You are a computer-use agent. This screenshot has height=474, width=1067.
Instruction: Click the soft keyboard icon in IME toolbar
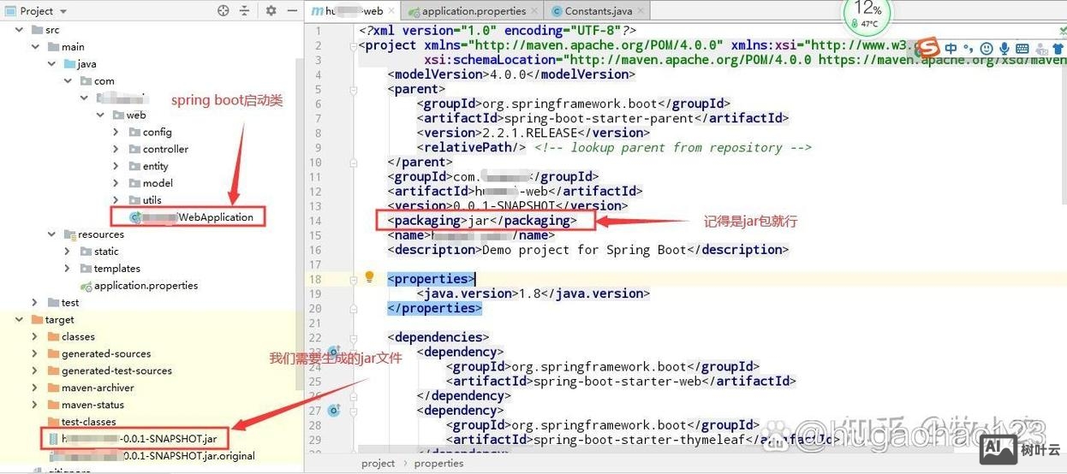tap(1022, 49)
